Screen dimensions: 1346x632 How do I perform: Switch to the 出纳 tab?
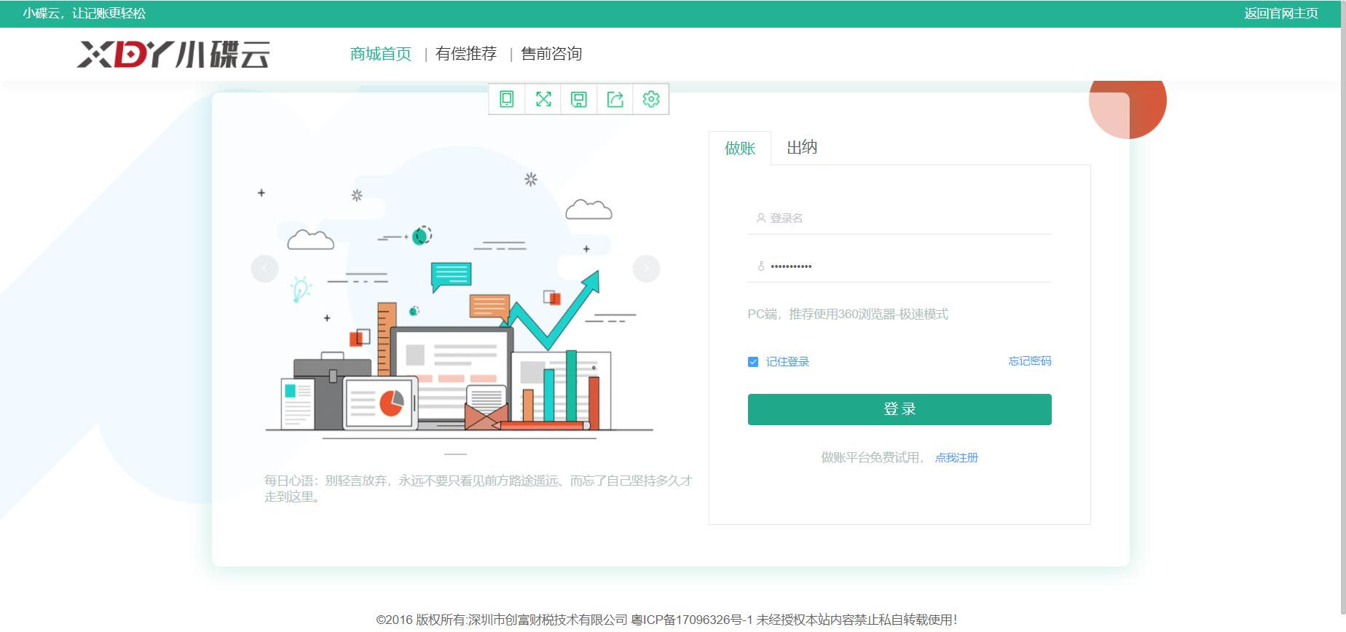(802, 148)
